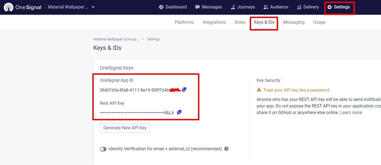Click the Dashboard gauge icon
The width and height of the screenshot is (381, 165).
[161, 7]
